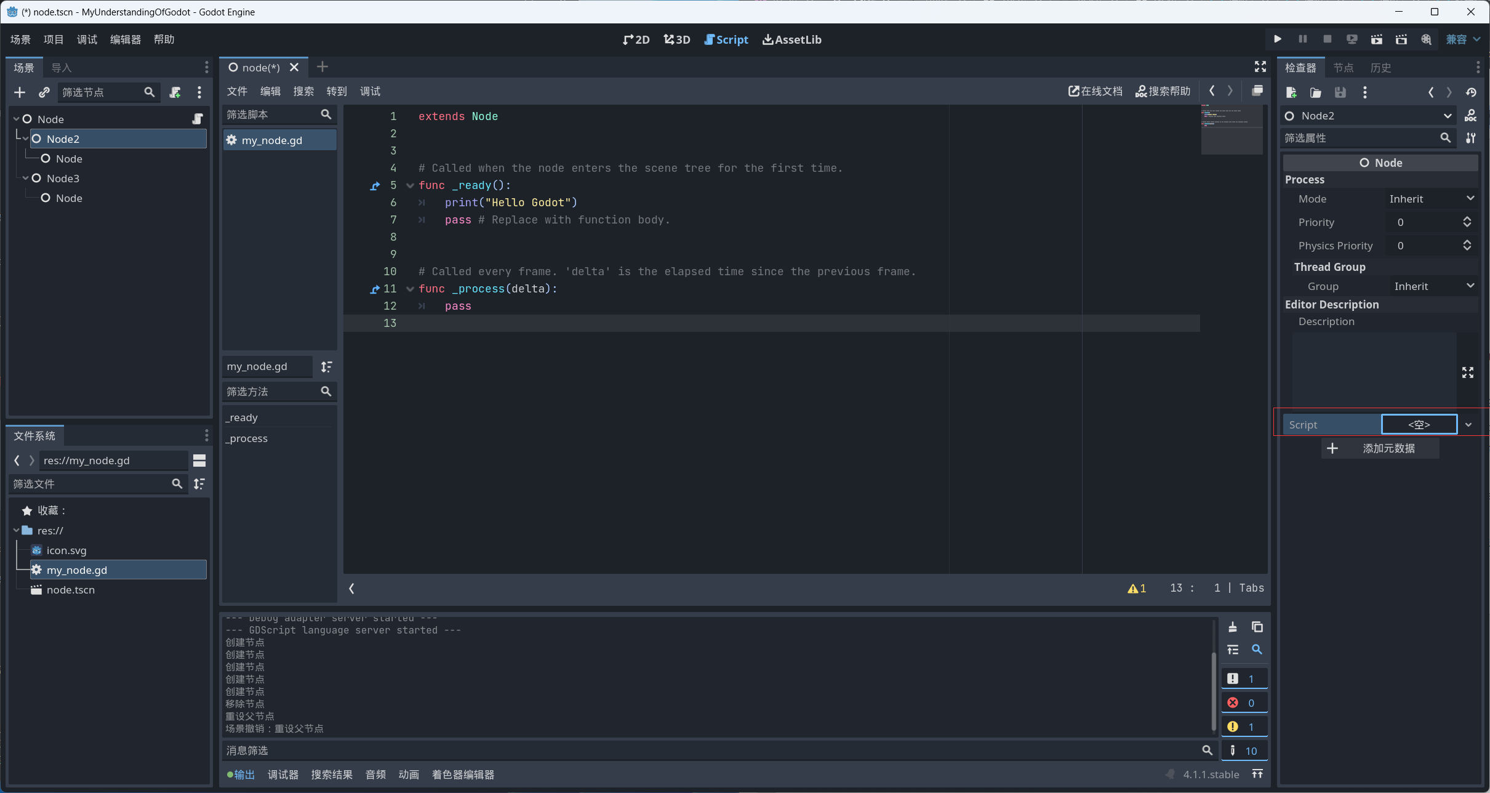Toggle distraction-free mode in script editor
The width and height of the screenshot is (1490, 793).
coord(1260,66)
